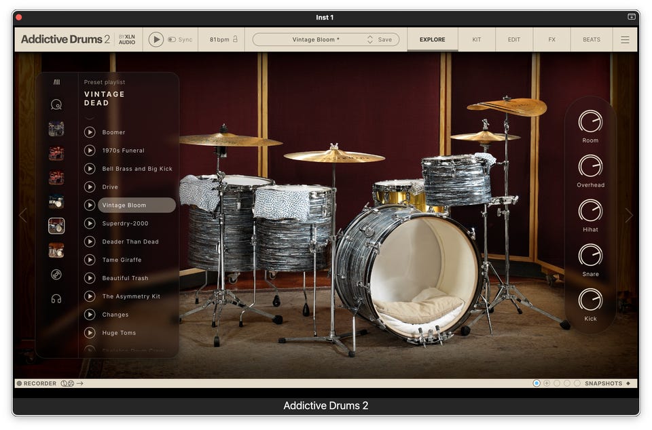The image size is (652, 430).
Task: Select the first active snapshot slot
Action: 537,383
